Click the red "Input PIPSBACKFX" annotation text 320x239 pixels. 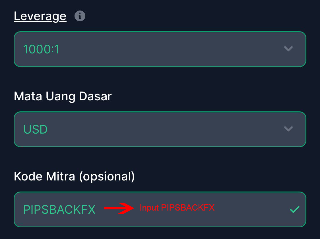coord(177,208)
